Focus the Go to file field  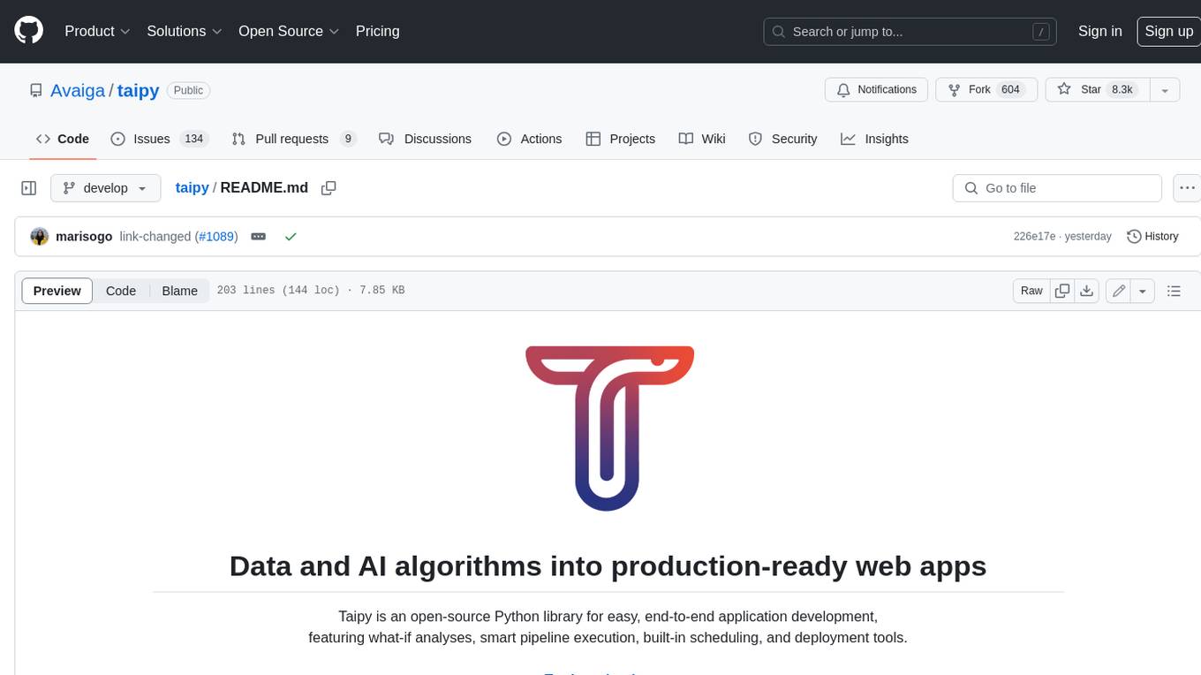tap(1057, 188)
